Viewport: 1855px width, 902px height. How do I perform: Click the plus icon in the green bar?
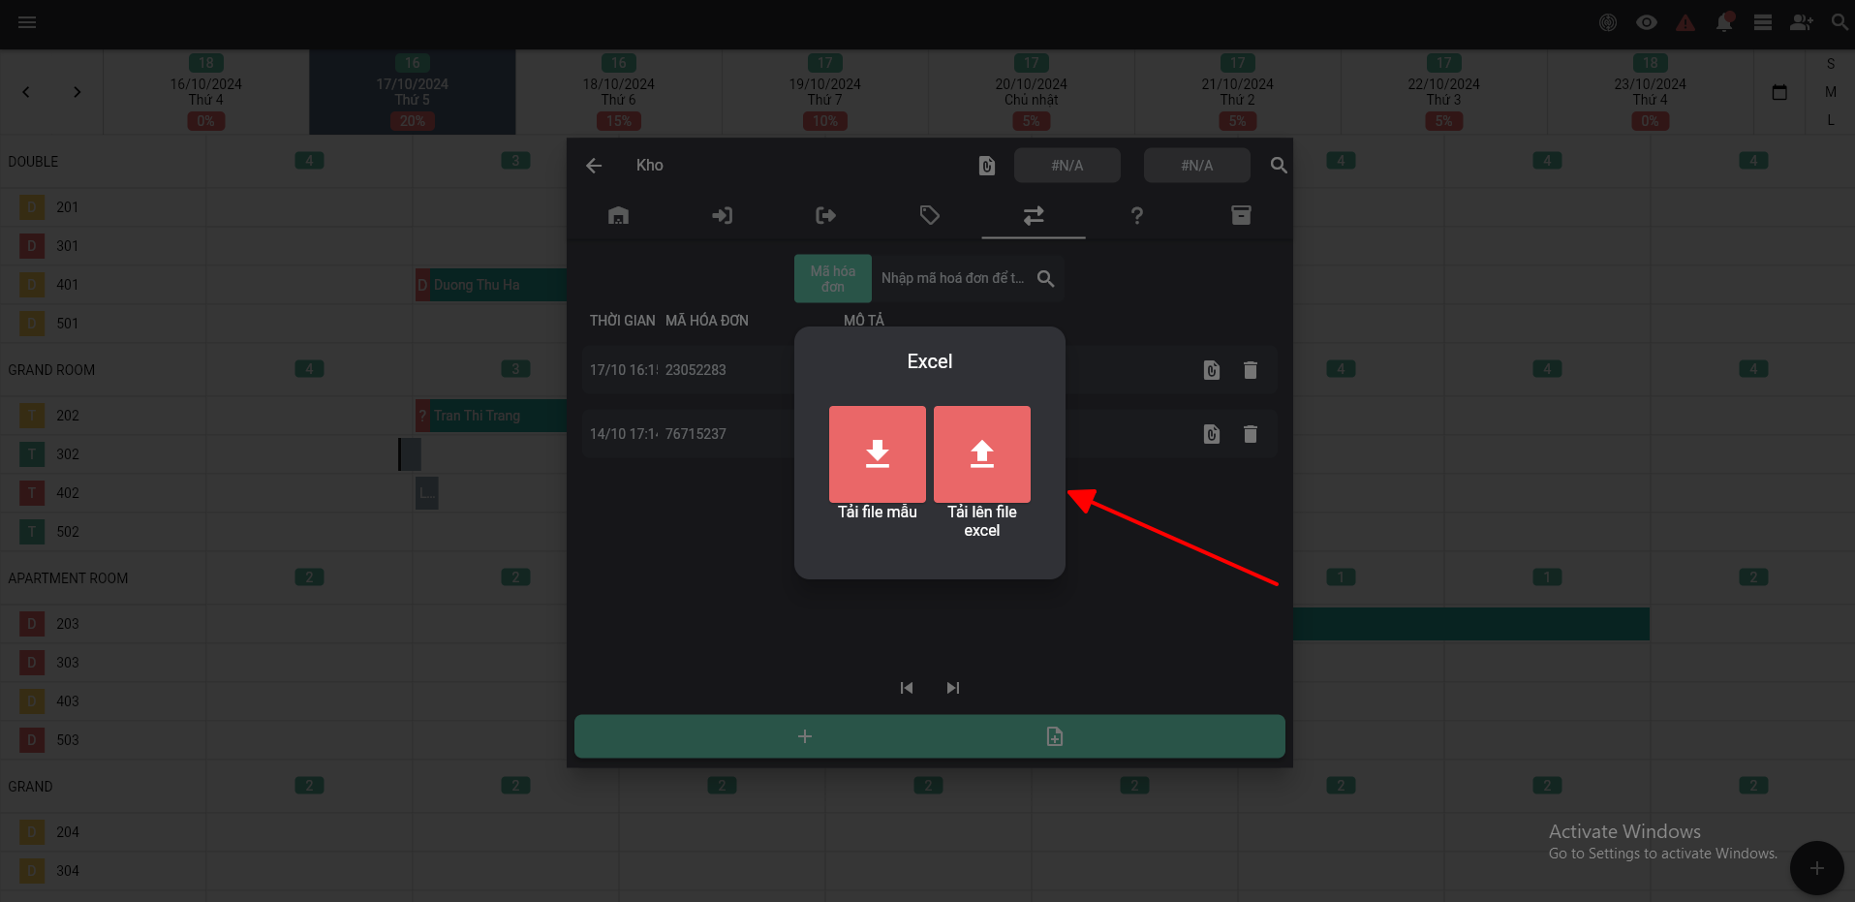coord(805,736)
